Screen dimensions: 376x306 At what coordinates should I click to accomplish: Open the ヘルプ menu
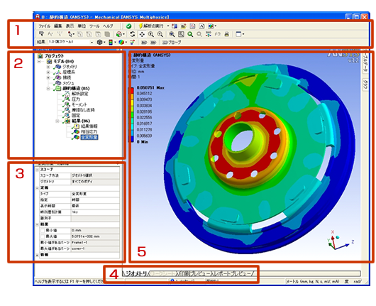pyautogui.click(x=108, y=26)
